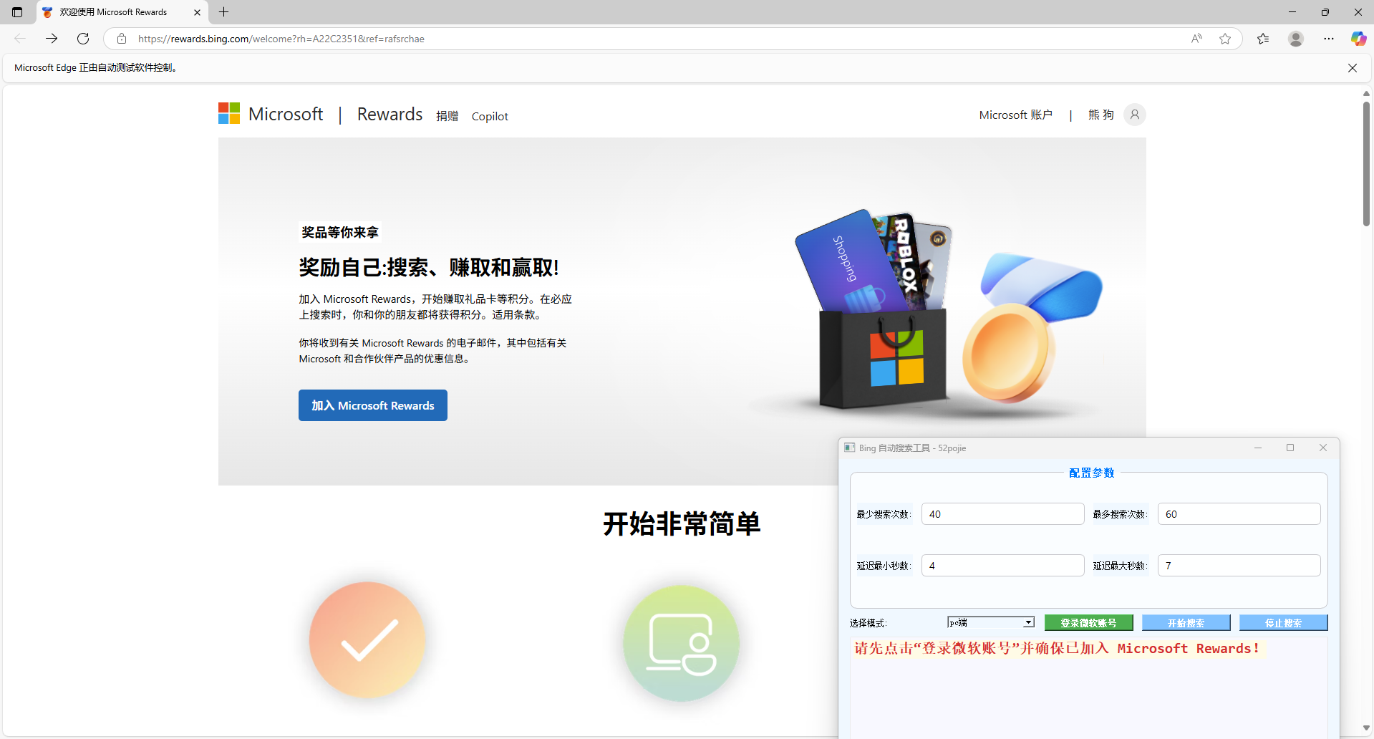Image resolution: width=1374 pixels, height=739 pixels.
Task: Launch Copilot from the toolbar icon
Action: coord(1358,39)
